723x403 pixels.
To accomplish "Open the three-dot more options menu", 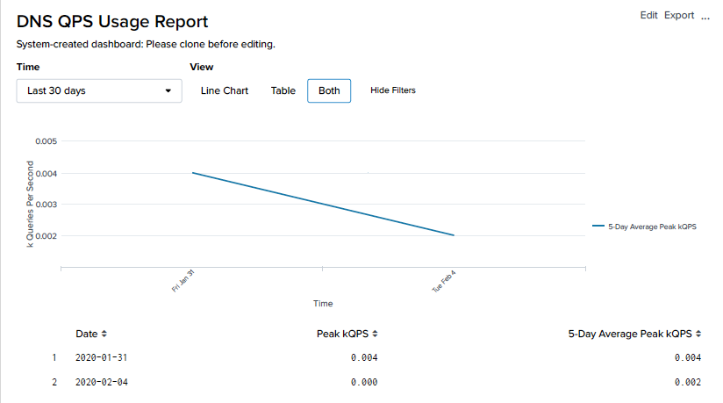I will (705, 17).
